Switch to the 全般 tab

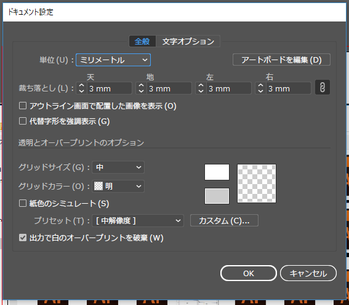click(142, 41)
